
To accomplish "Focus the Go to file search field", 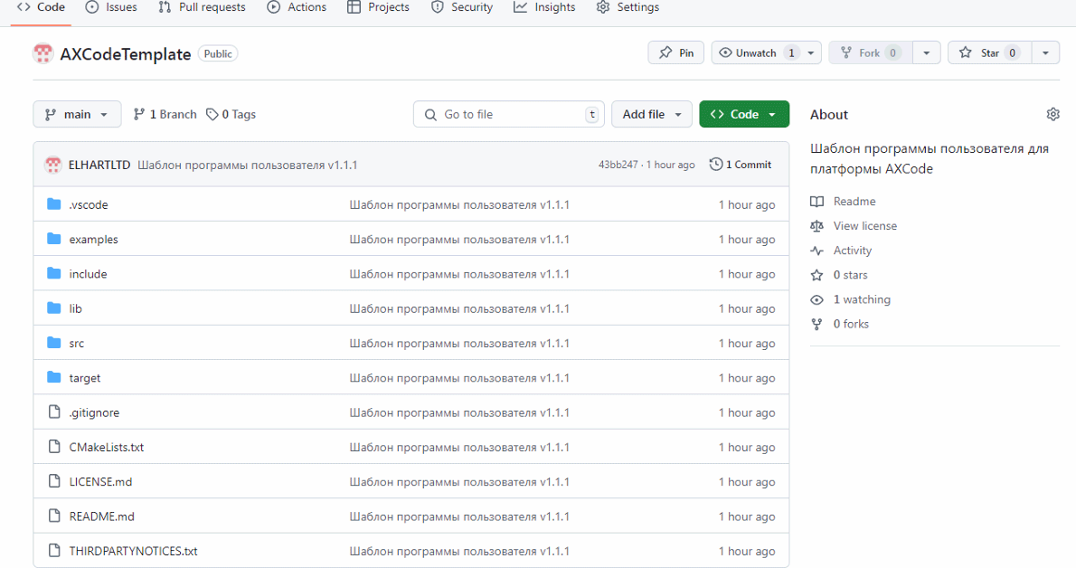I will [508, 114].
